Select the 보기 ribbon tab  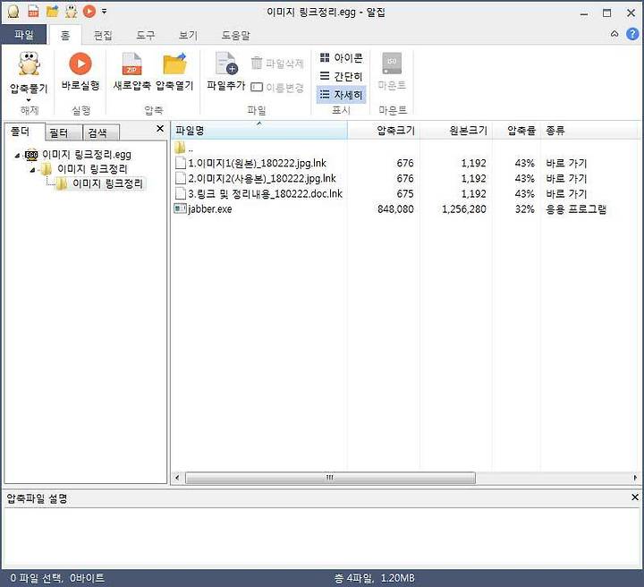188,35
